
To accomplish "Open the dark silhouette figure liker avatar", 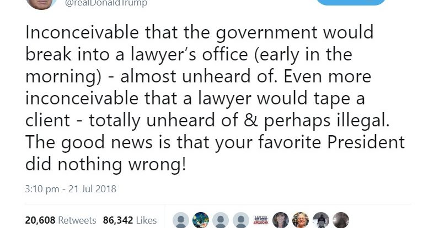I will pyautogui.click(x=321, y=220).
